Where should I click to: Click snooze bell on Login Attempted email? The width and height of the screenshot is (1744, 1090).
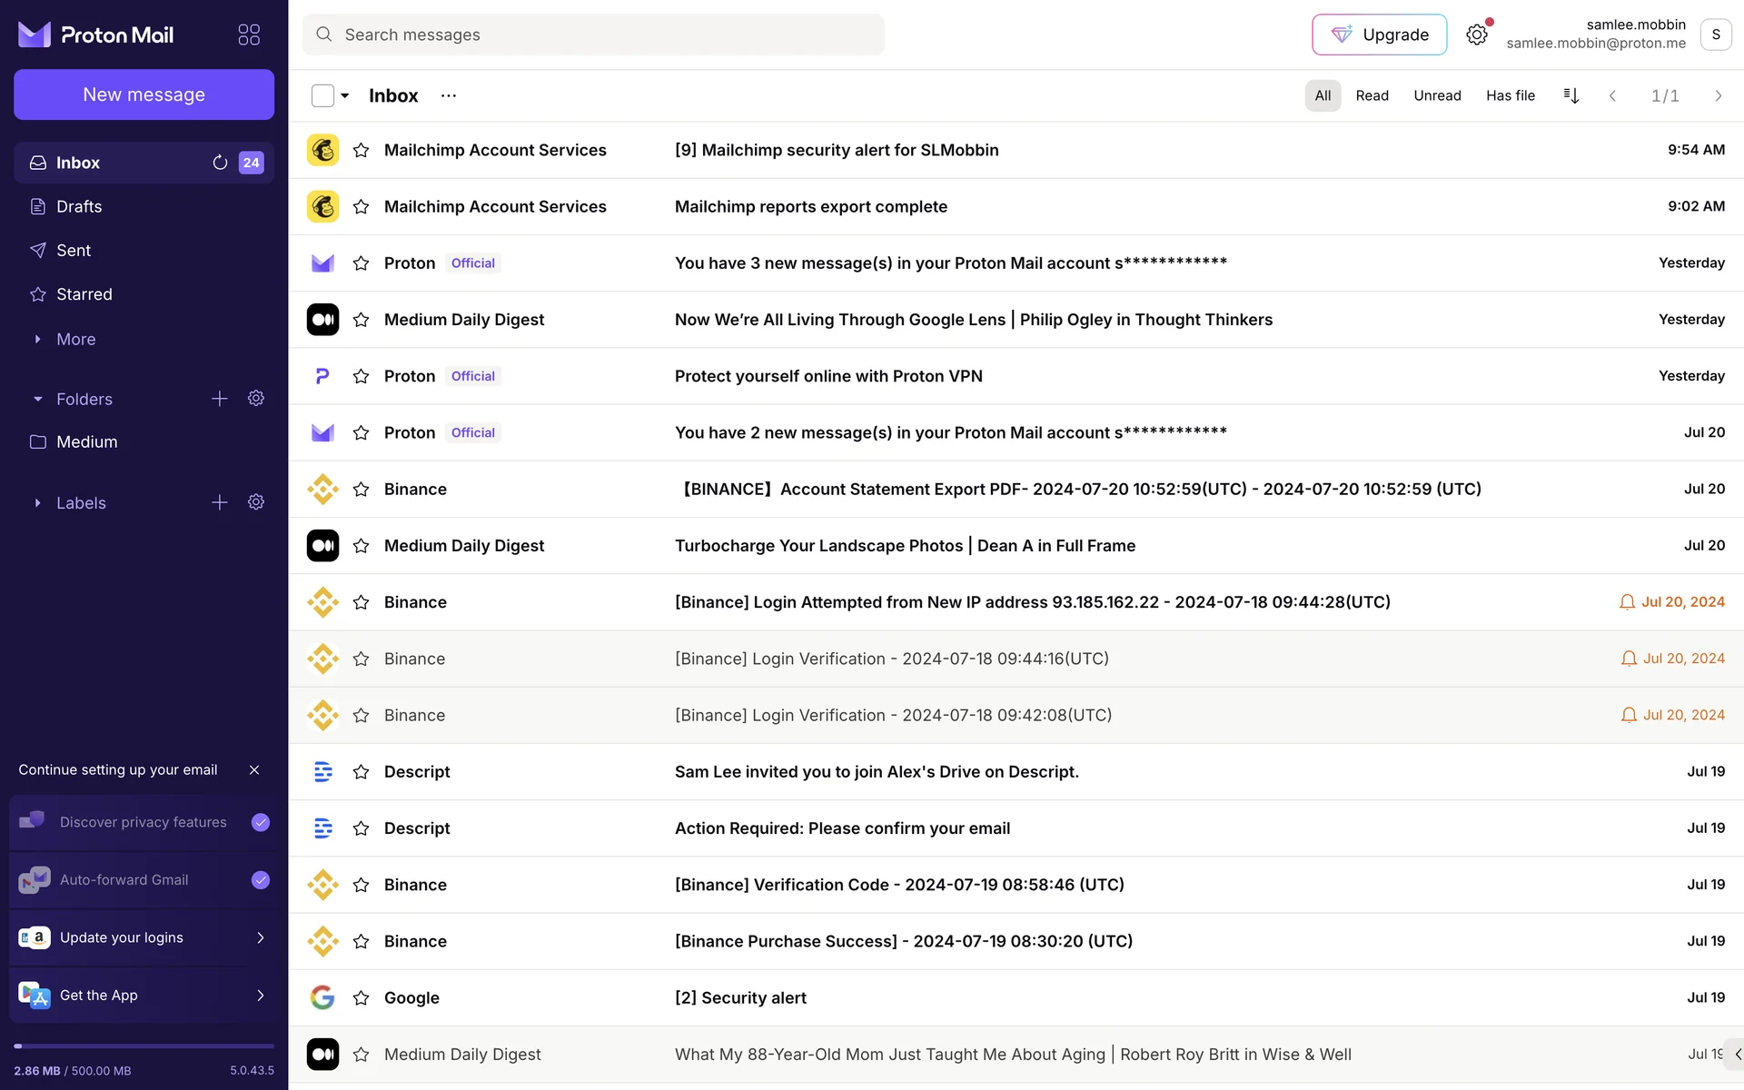pyautogui.click(x=1627, y=602)
